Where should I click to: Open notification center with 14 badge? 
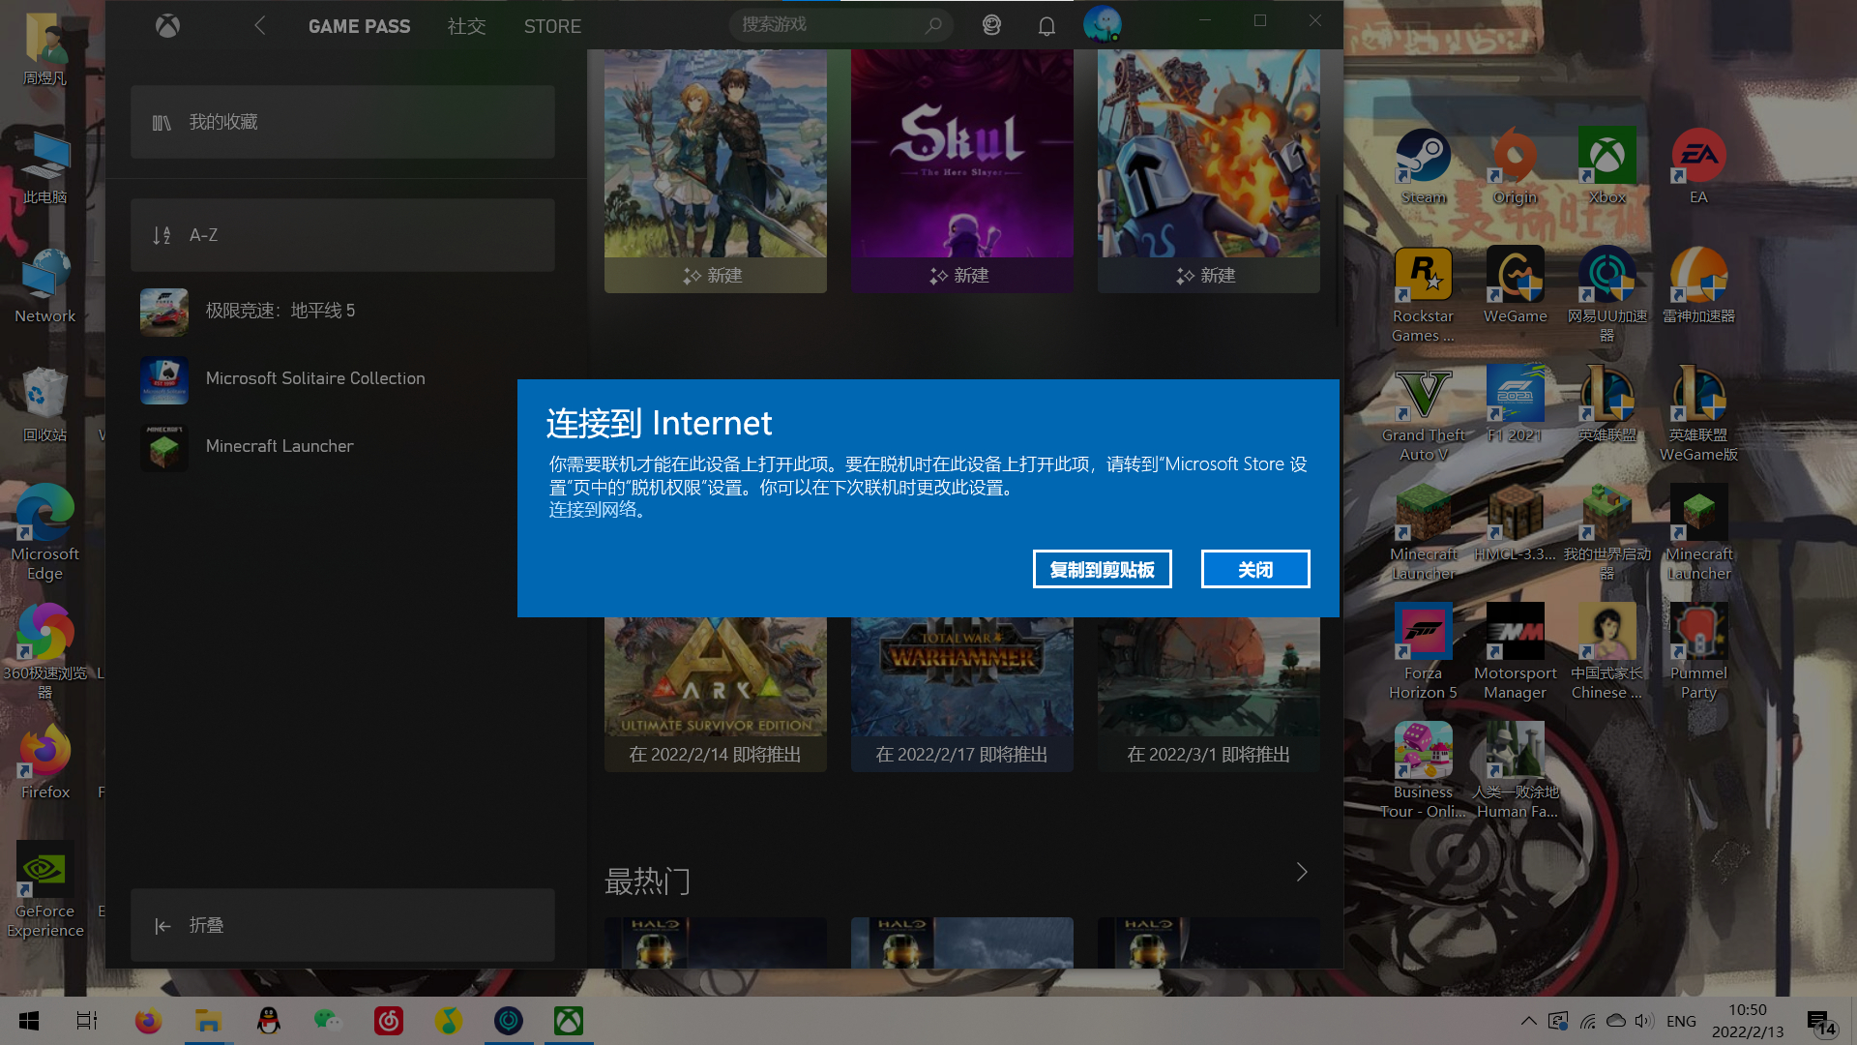[1821, 1022]
